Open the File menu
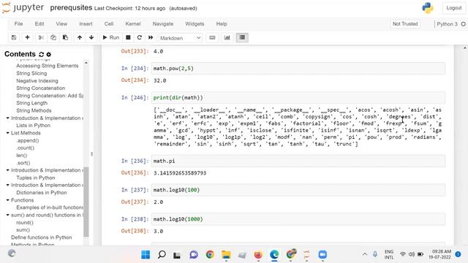 [18, 24]
